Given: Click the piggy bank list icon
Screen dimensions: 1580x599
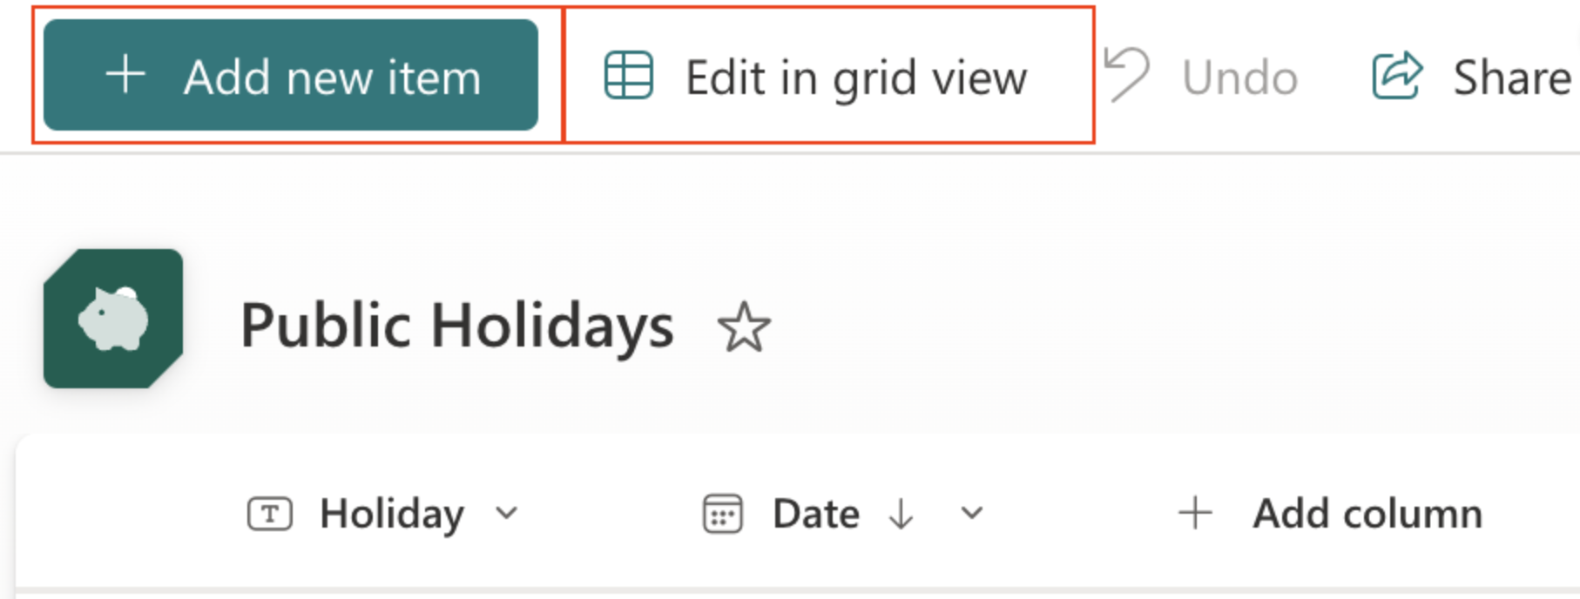Looking at the screenshot, I should coord(113,319).
